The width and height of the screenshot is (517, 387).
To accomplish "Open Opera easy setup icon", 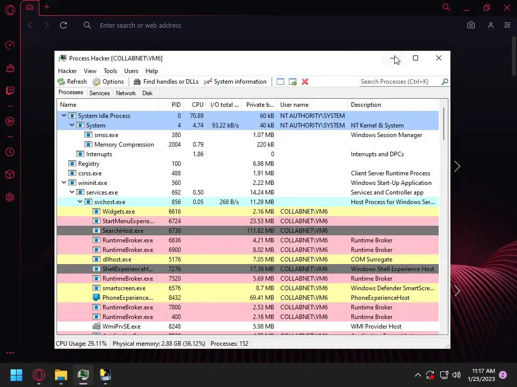I will [507, 25].
